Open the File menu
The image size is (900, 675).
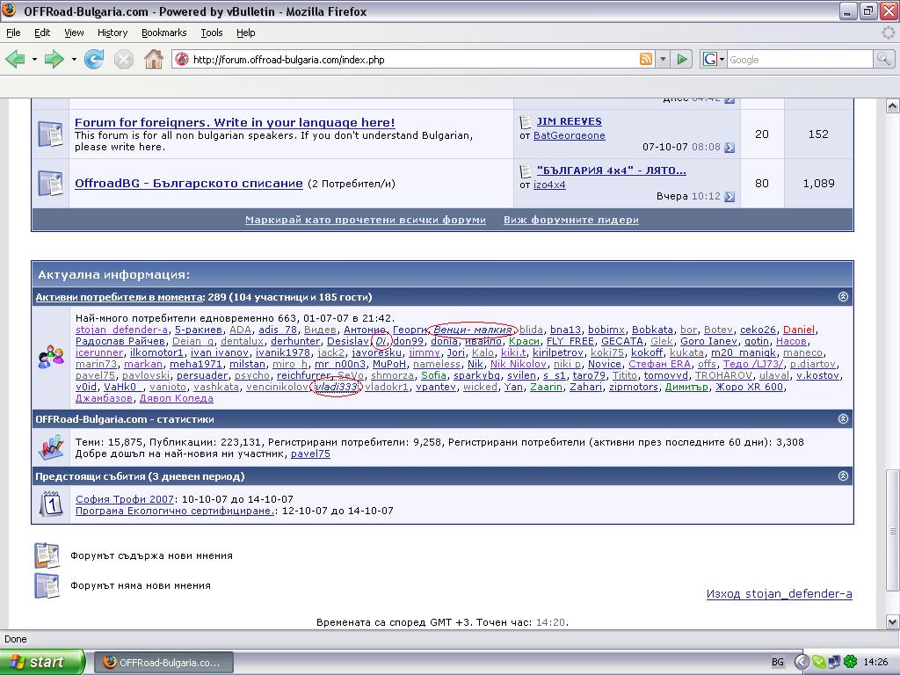point(13,33)
